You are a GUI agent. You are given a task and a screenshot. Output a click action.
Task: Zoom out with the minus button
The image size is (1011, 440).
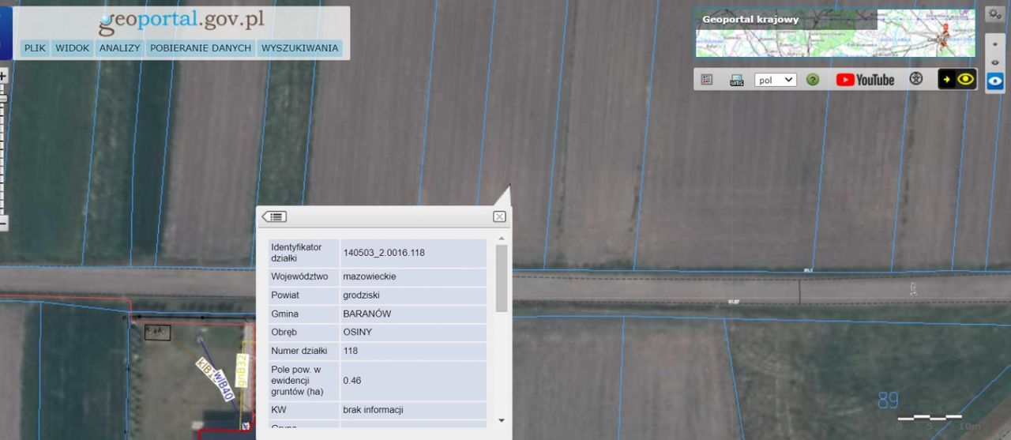tap(2, 224)
